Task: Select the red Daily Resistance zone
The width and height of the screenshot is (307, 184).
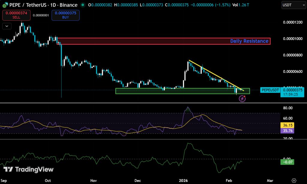Action: tap(164, 41)
